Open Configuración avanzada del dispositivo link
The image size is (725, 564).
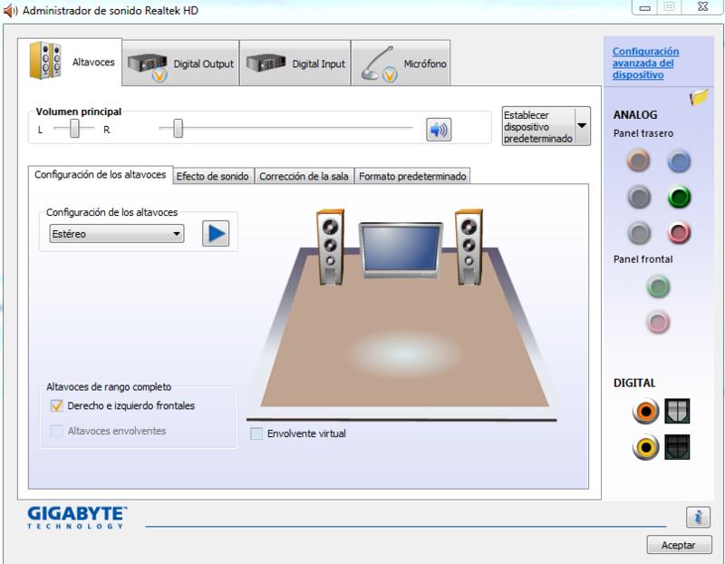[x=644, y=63]
